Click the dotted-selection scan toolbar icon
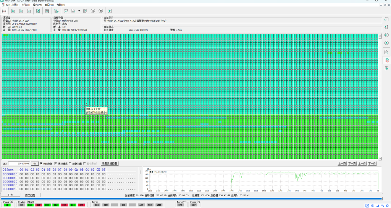The image size is (391, 208). click(66, 11)
